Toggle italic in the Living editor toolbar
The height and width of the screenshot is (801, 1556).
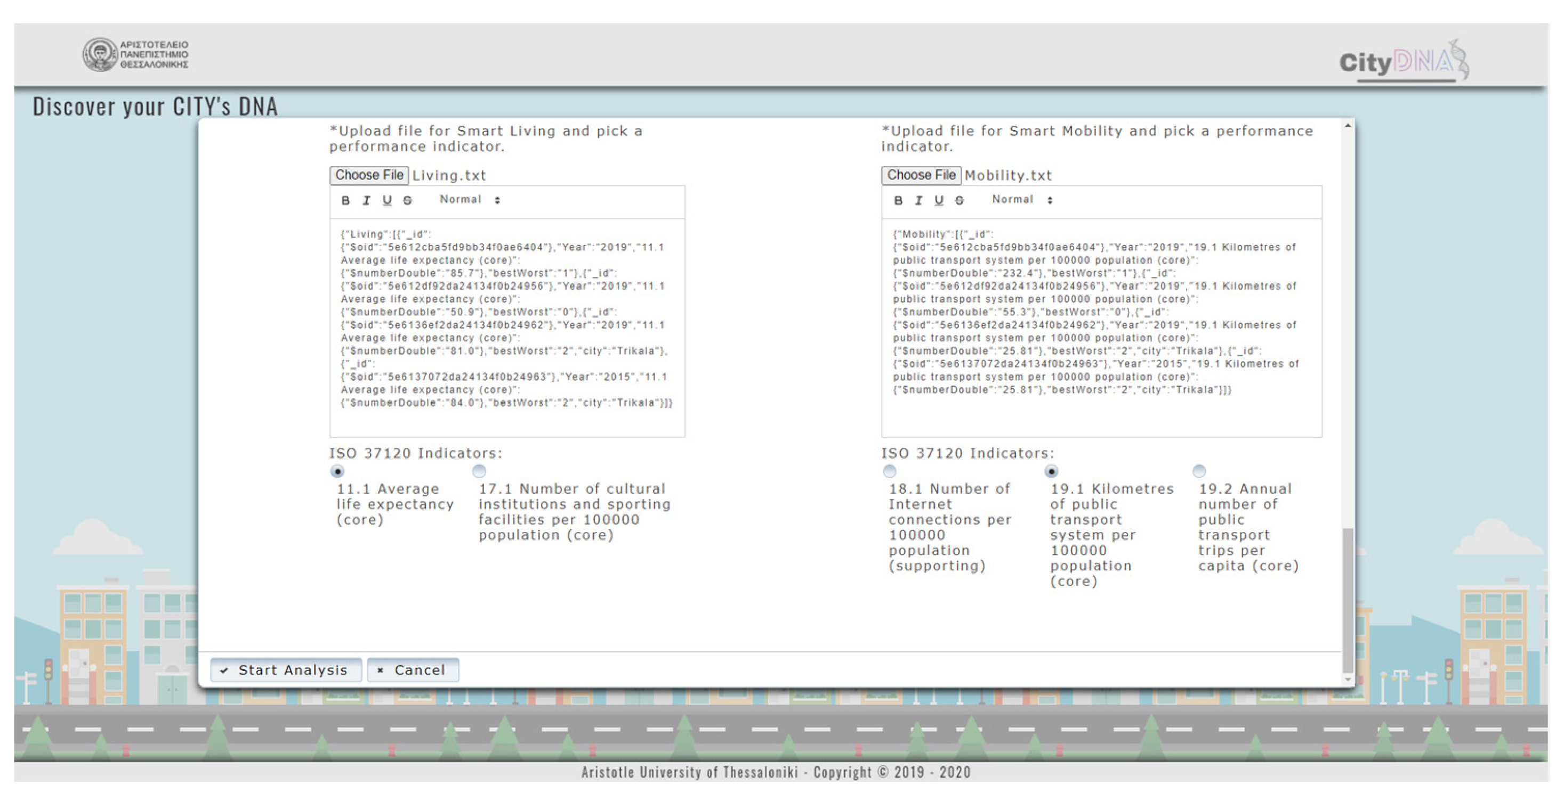point(366,200)
